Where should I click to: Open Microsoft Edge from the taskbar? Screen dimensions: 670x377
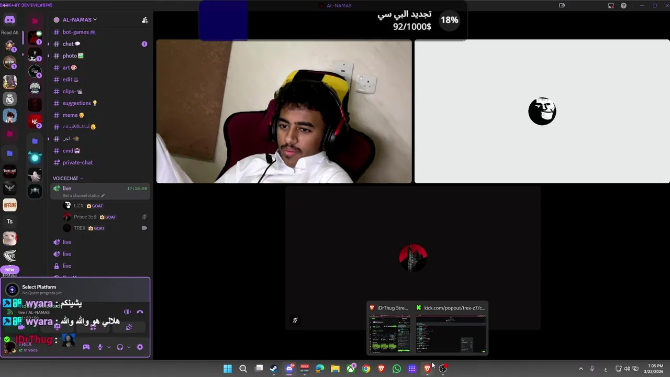click(x=320, y=369)
